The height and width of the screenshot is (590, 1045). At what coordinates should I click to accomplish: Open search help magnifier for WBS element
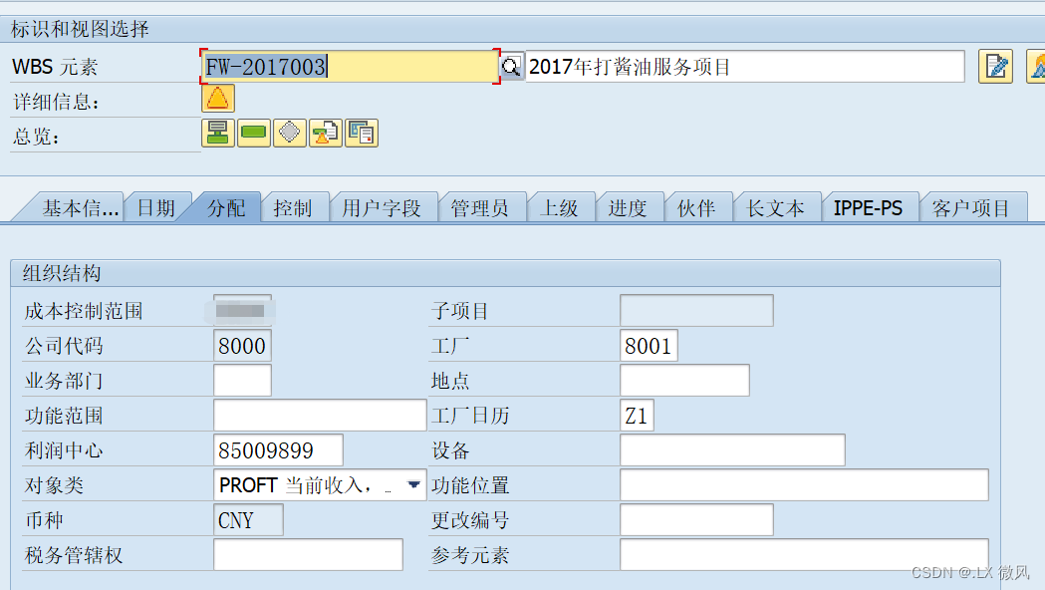point(511,66)
